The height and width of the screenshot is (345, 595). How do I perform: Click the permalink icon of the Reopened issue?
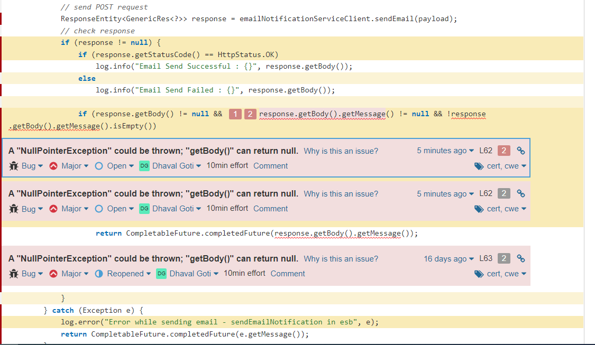[520, 258]
